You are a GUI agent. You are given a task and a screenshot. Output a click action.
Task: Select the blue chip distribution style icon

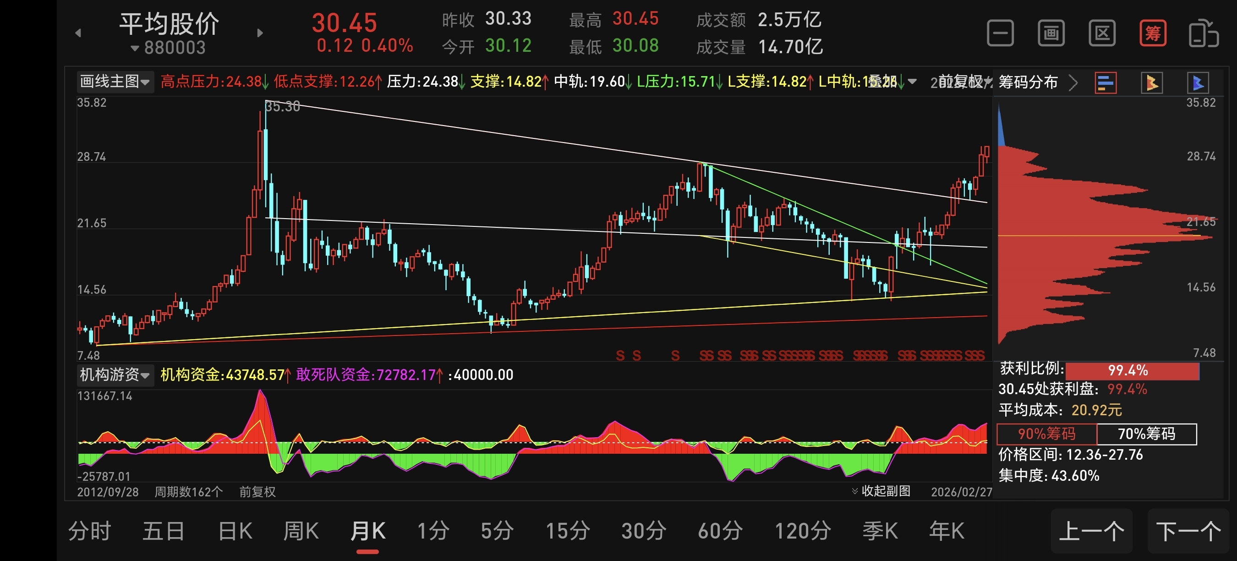[x=1197, y=82]
